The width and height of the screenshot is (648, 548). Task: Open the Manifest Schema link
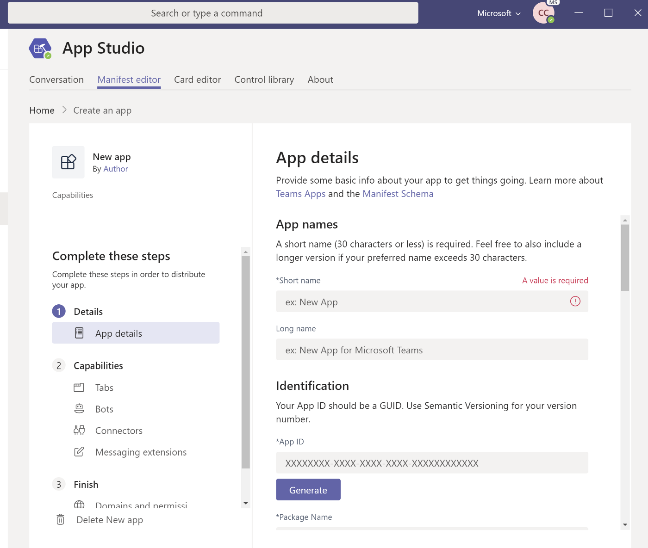click(398, 194)
